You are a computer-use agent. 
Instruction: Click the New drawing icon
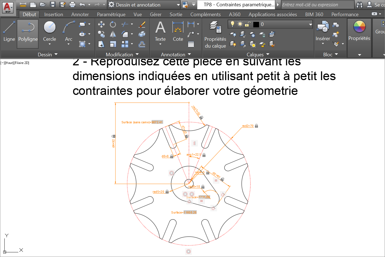click(x=33, y=5)
